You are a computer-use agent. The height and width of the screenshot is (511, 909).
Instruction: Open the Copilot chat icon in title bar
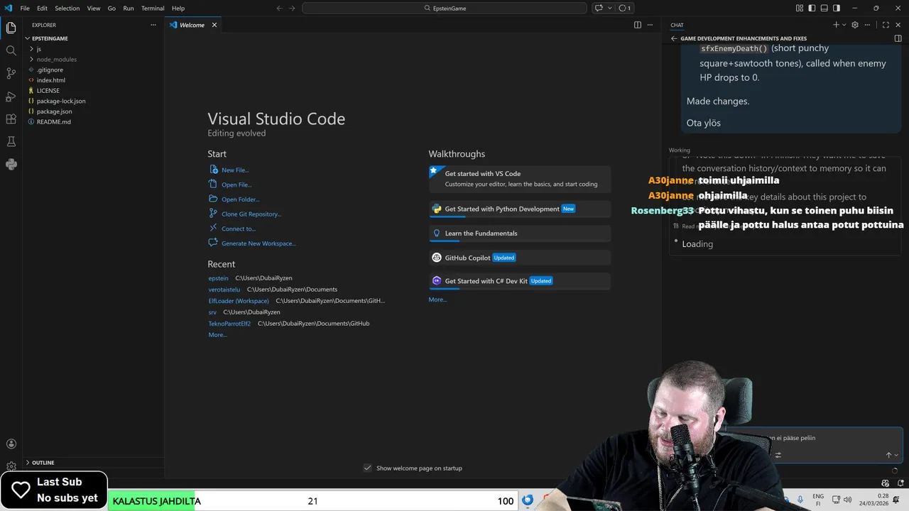click(x=599, y=8)
